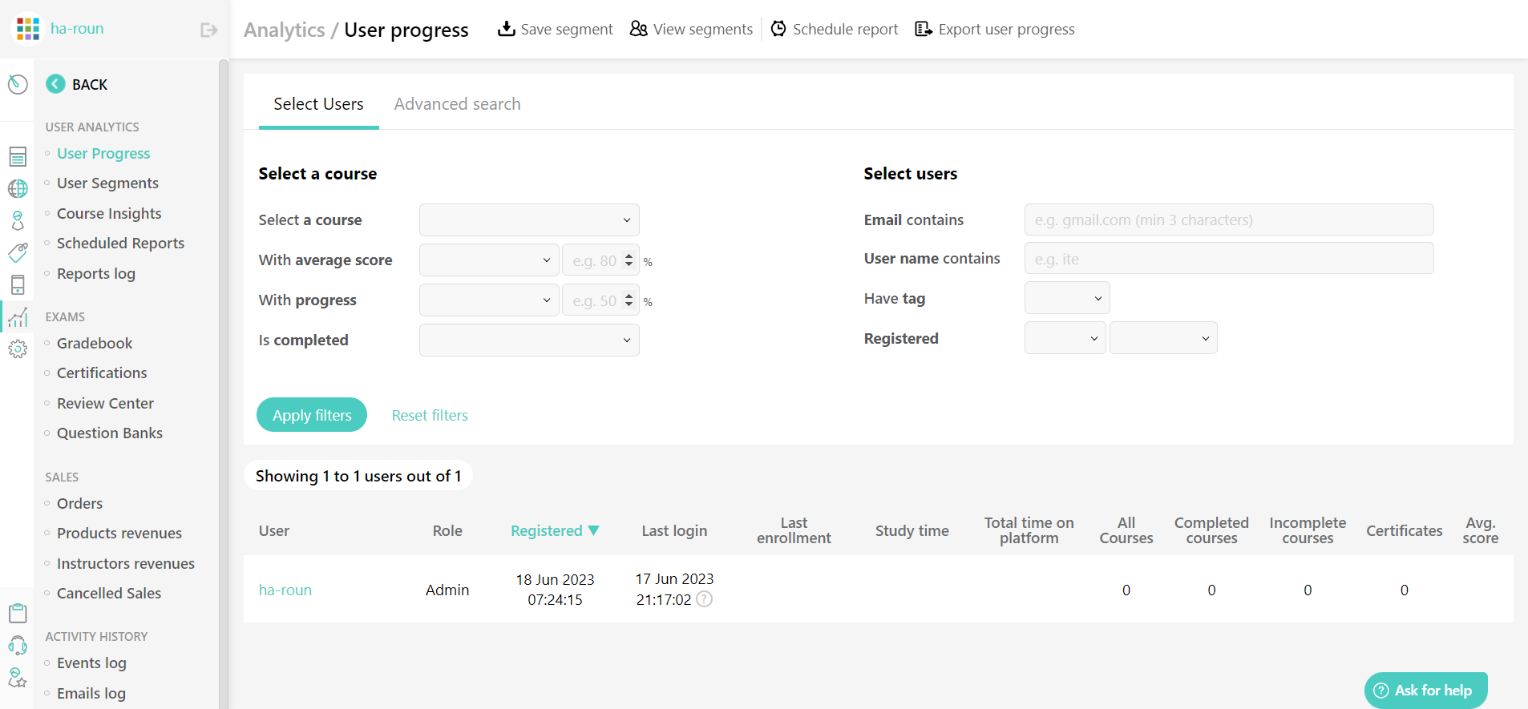
Task: Open the Have tag dropdown
Action: coord(1067,298)
